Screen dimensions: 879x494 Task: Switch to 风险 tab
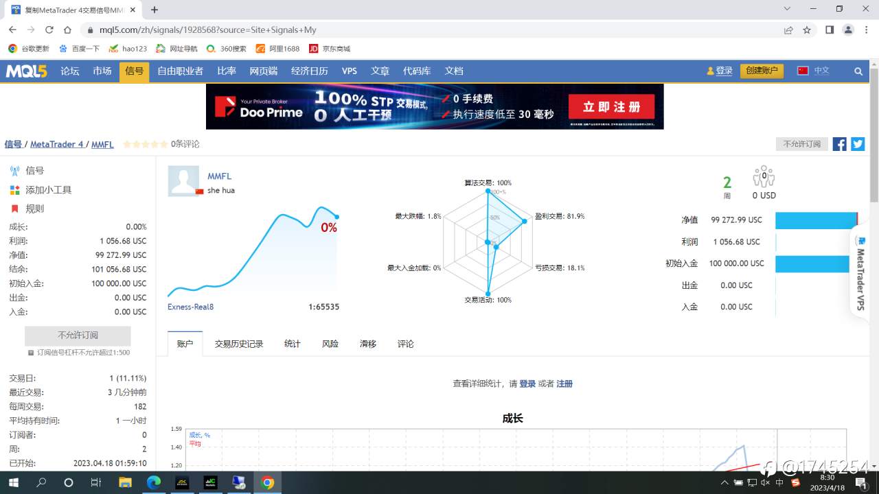tap(330, 344)
